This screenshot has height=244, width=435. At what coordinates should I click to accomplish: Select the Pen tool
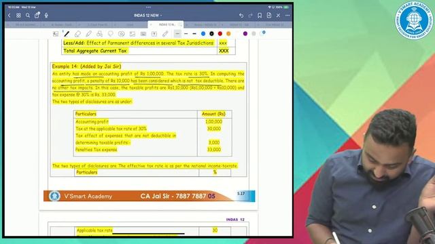pyautogui.click(x=67, y=34)
